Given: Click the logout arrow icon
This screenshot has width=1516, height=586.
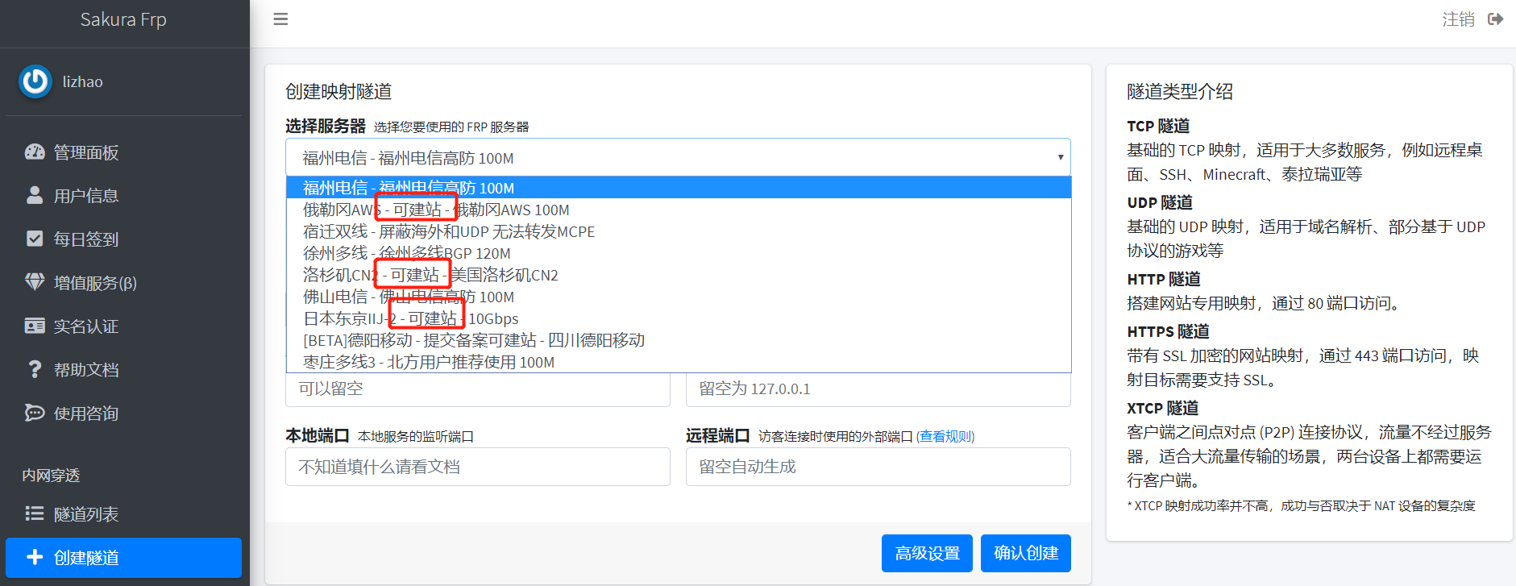Looking at the screenshot, I should [x=1496, y=19].
